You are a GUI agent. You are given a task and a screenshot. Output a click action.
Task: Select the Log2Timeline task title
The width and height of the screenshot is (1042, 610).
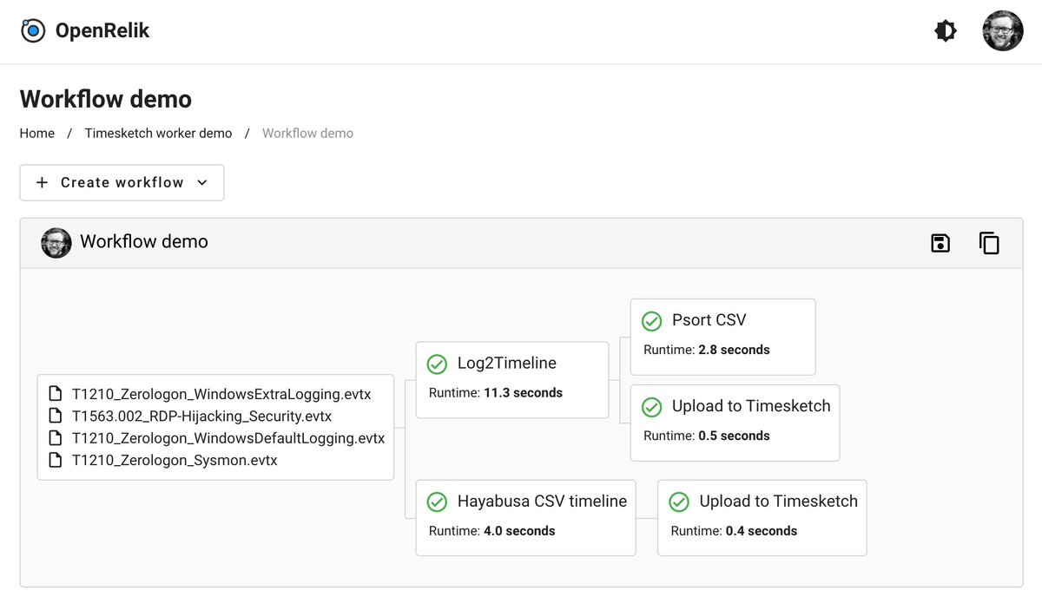tap(507, 364)
